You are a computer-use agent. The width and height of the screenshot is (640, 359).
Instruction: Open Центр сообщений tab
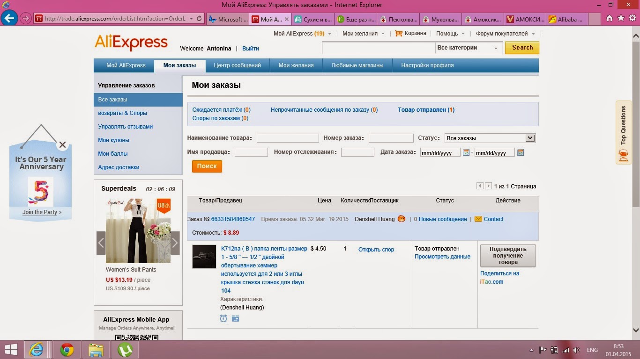(237, 65)
